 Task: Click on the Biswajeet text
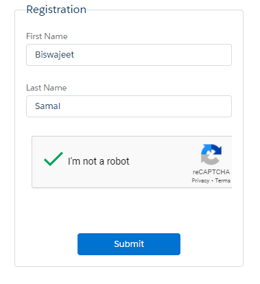(x=54, y=55)
